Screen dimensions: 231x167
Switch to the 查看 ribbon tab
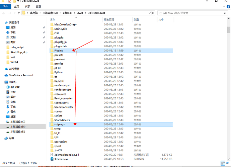pos(38,6)
